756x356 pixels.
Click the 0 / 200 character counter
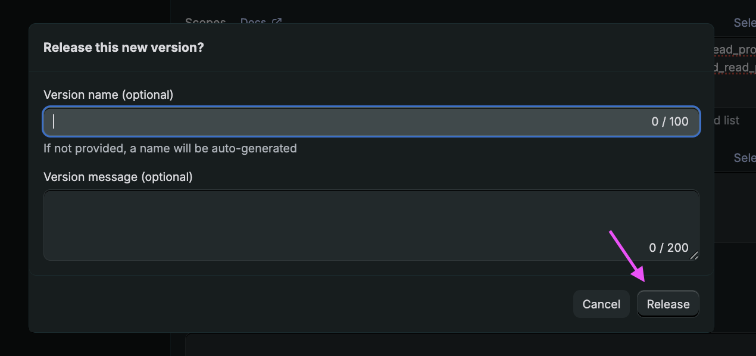click(669, 248)
